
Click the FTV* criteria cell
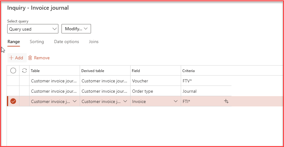coord(206,81)
